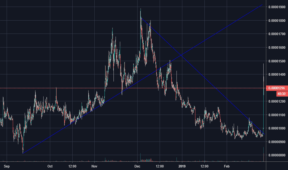The width and height of the screenshot is (288, 170).
Task: Click the countdown timer label 40:30
Action: coord(282,94)
